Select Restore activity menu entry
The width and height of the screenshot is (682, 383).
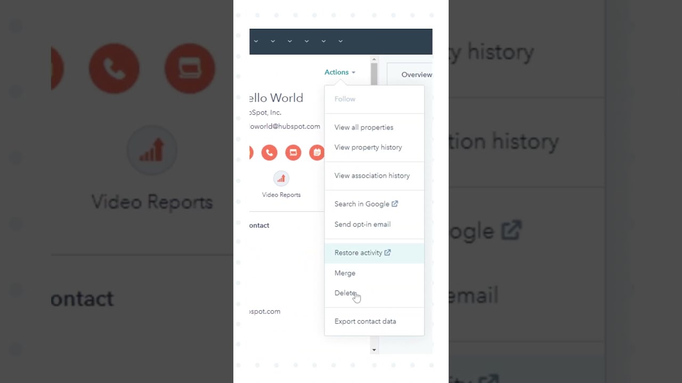pyautogui.click(x=374, y=253)
